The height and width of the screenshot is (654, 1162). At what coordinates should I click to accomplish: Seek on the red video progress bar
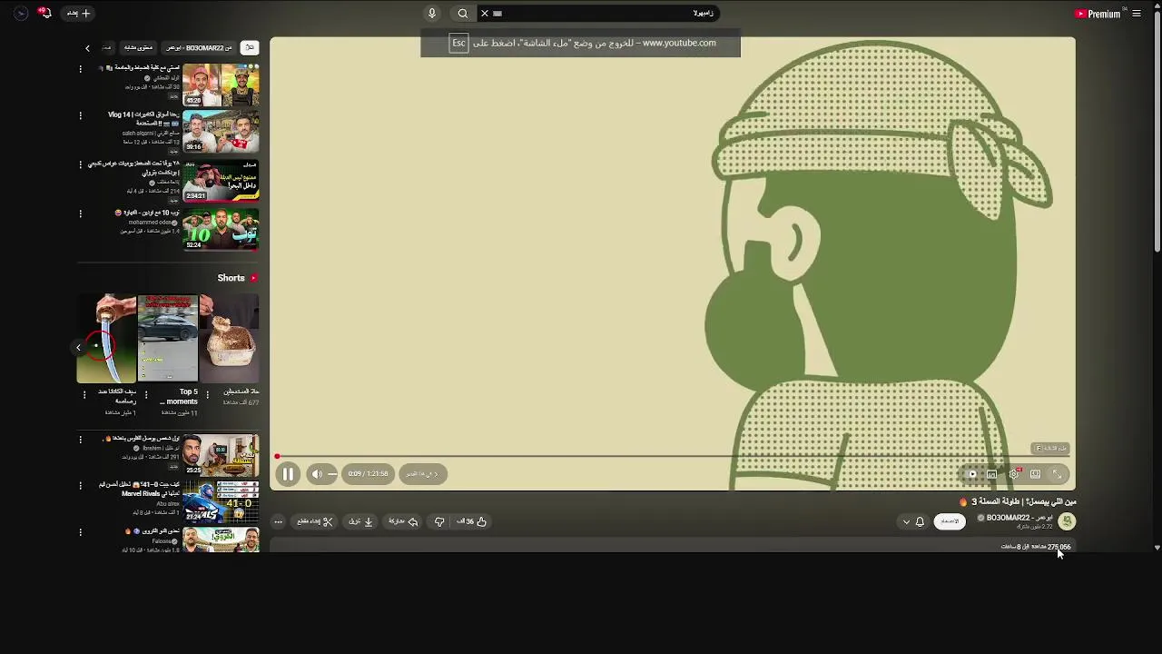tap(673, 457)
